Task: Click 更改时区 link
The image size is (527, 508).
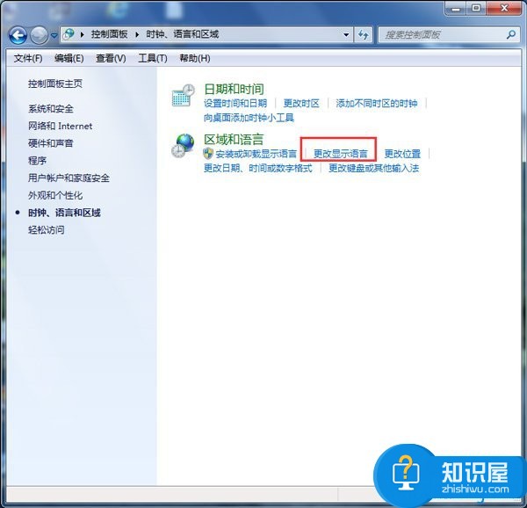Action: [x=301, y=103]
